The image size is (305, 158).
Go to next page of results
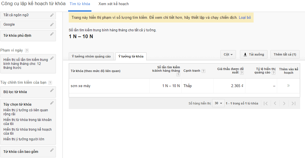point(284,103)
